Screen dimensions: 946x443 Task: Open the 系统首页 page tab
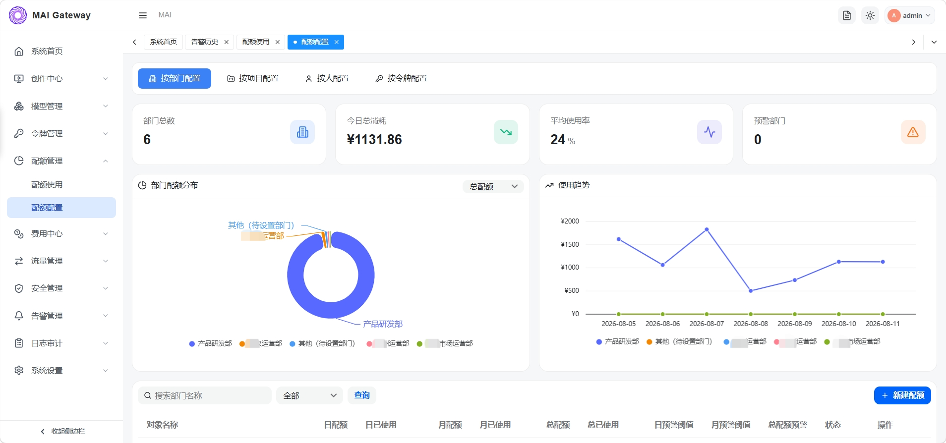coord(164,42)
